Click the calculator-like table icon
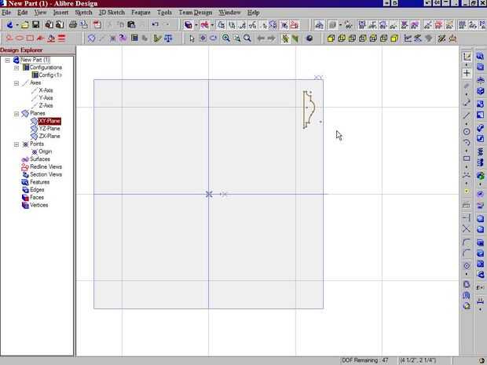 (134, 38)
